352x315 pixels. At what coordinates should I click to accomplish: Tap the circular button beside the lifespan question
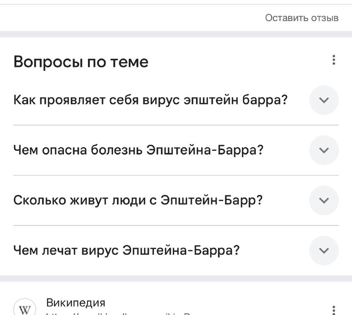click(x=324, y=200)
